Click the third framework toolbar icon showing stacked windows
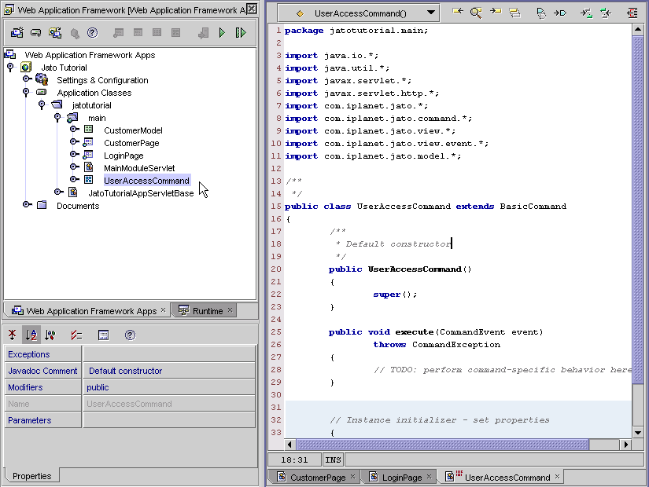The image size is (649, 487). [55, 33]
